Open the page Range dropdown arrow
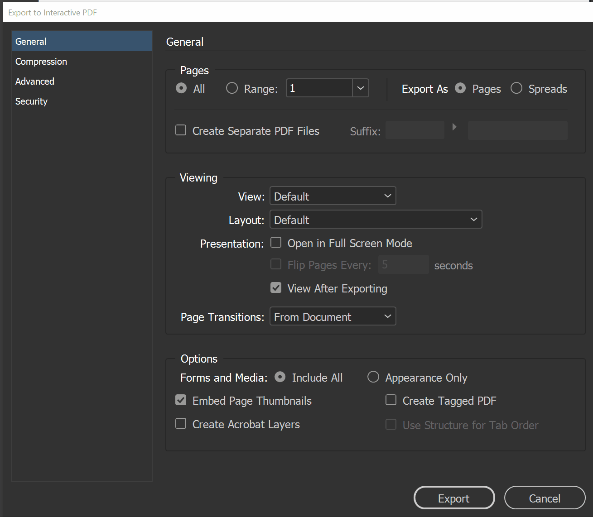This screenshot has width=593, height=517. 361,88
